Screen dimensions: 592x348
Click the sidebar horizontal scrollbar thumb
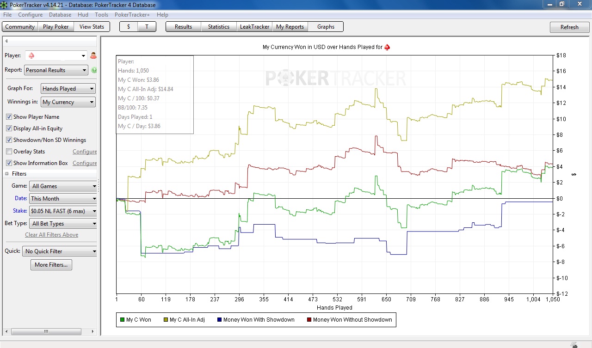46,332
